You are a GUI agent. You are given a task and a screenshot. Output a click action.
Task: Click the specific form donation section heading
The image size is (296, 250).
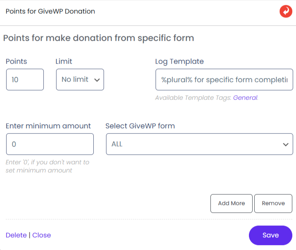coord(98,38)
